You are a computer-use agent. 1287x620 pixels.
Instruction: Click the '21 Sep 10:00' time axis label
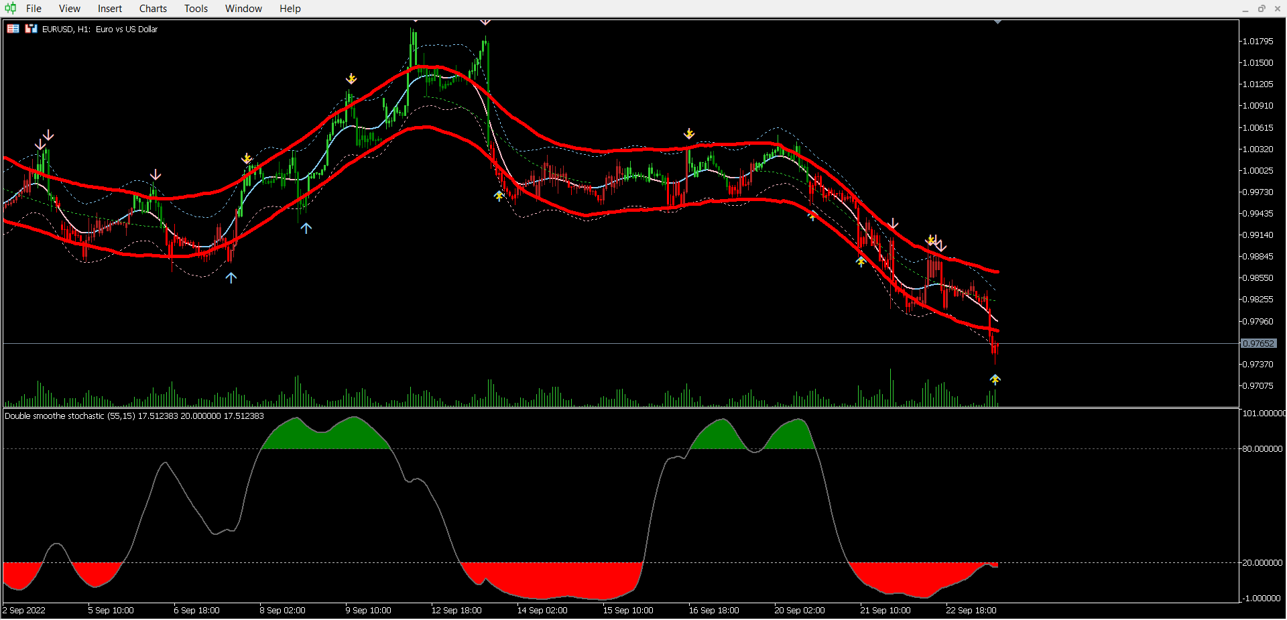(x=885, y=611)
